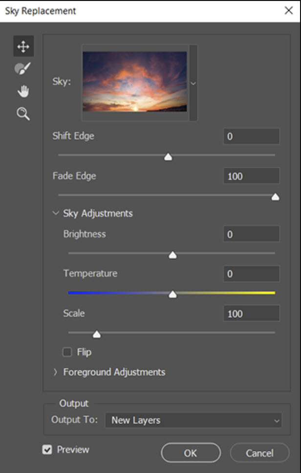
Task: Select the Zoom tool
Action: click(23, 114)
